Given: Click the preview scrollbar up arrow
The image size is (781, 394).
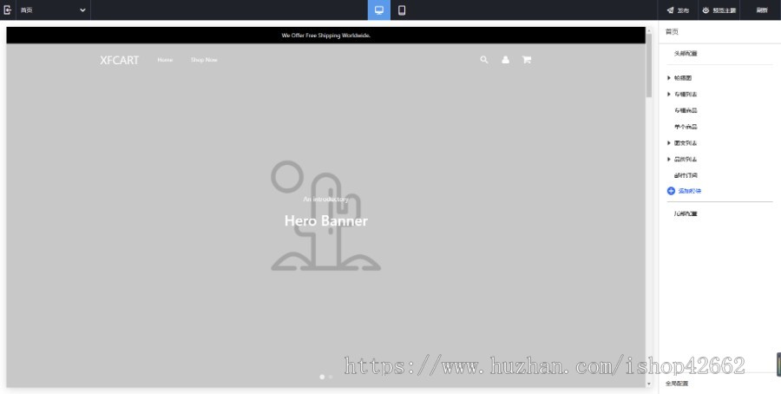Looking at the screenshot, I should [648, 30].
